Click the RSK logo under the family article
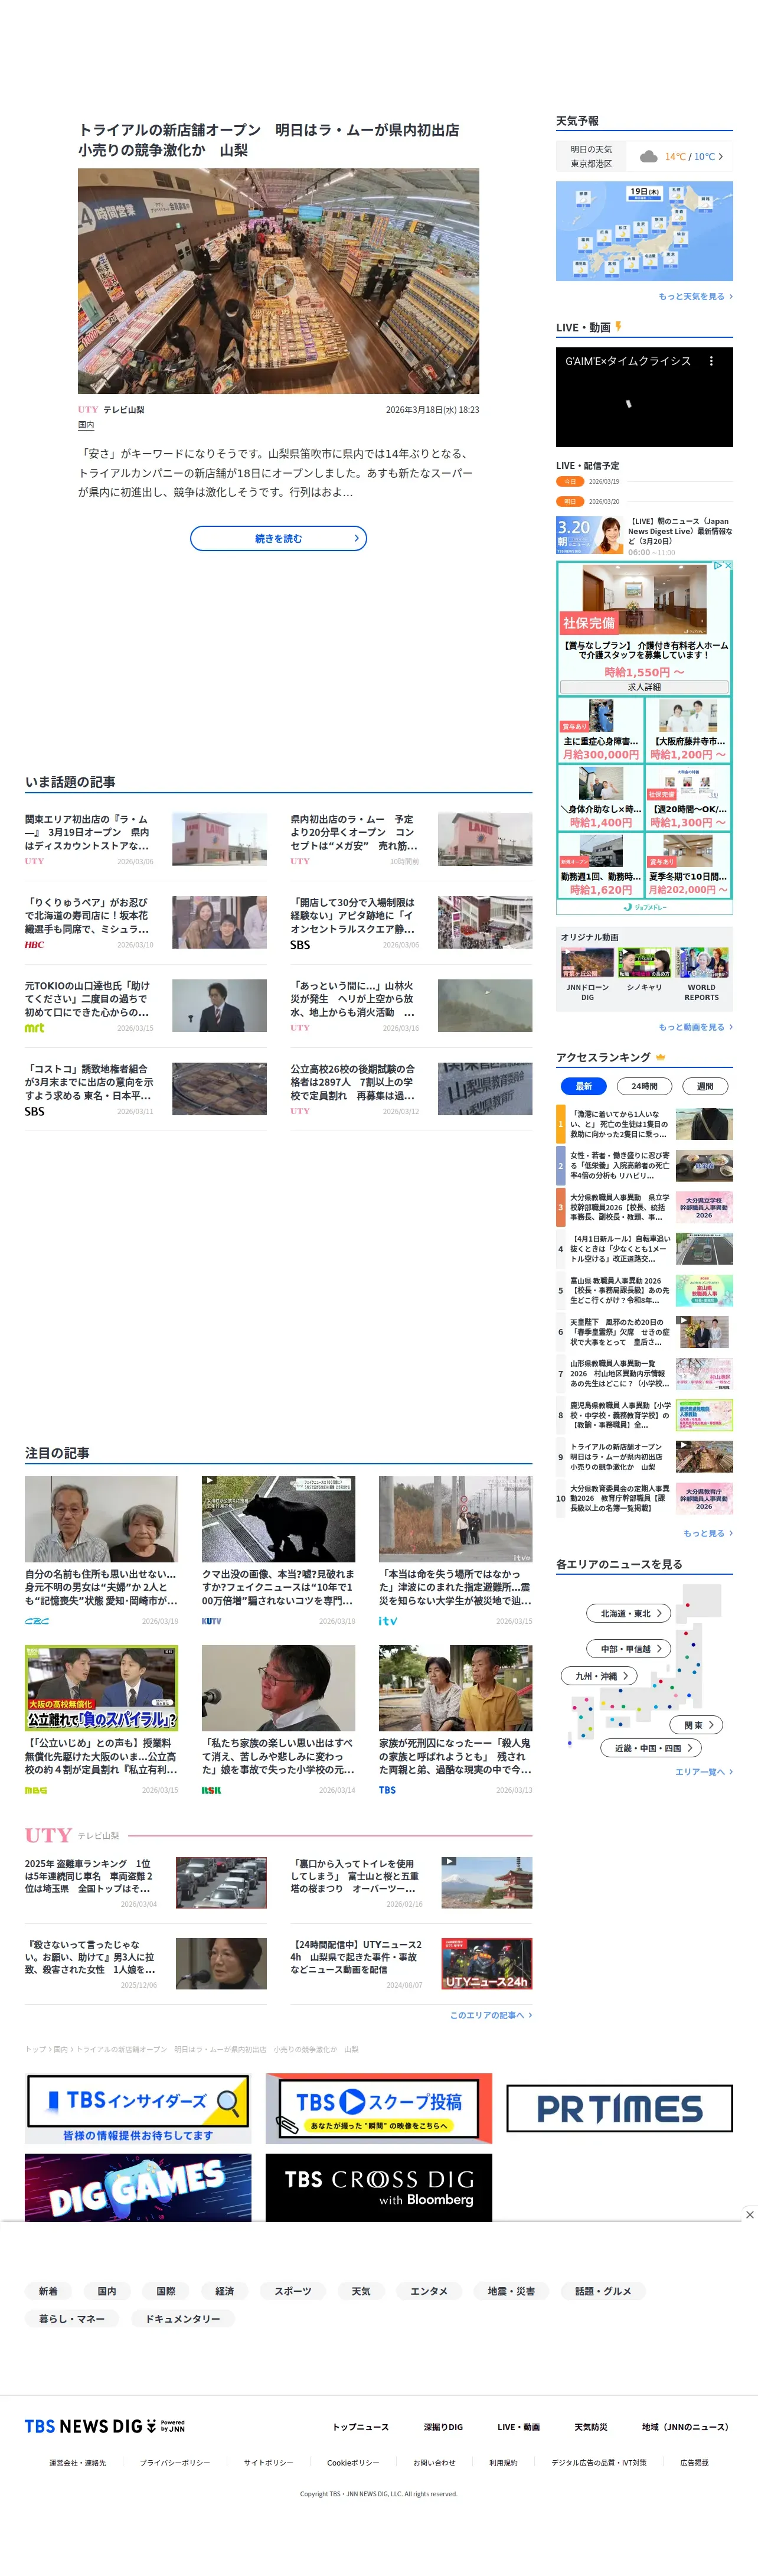The height and width of the screenshot is (2576, 758). coord(211,1790)
